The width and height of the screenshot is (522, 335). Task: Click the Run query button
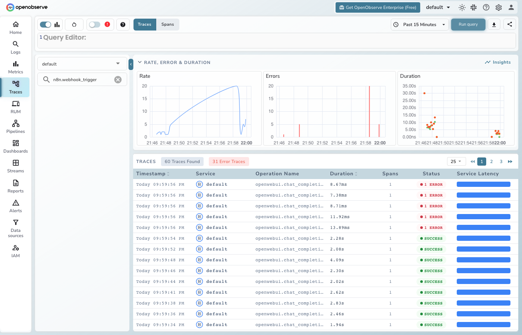point(468,24)
